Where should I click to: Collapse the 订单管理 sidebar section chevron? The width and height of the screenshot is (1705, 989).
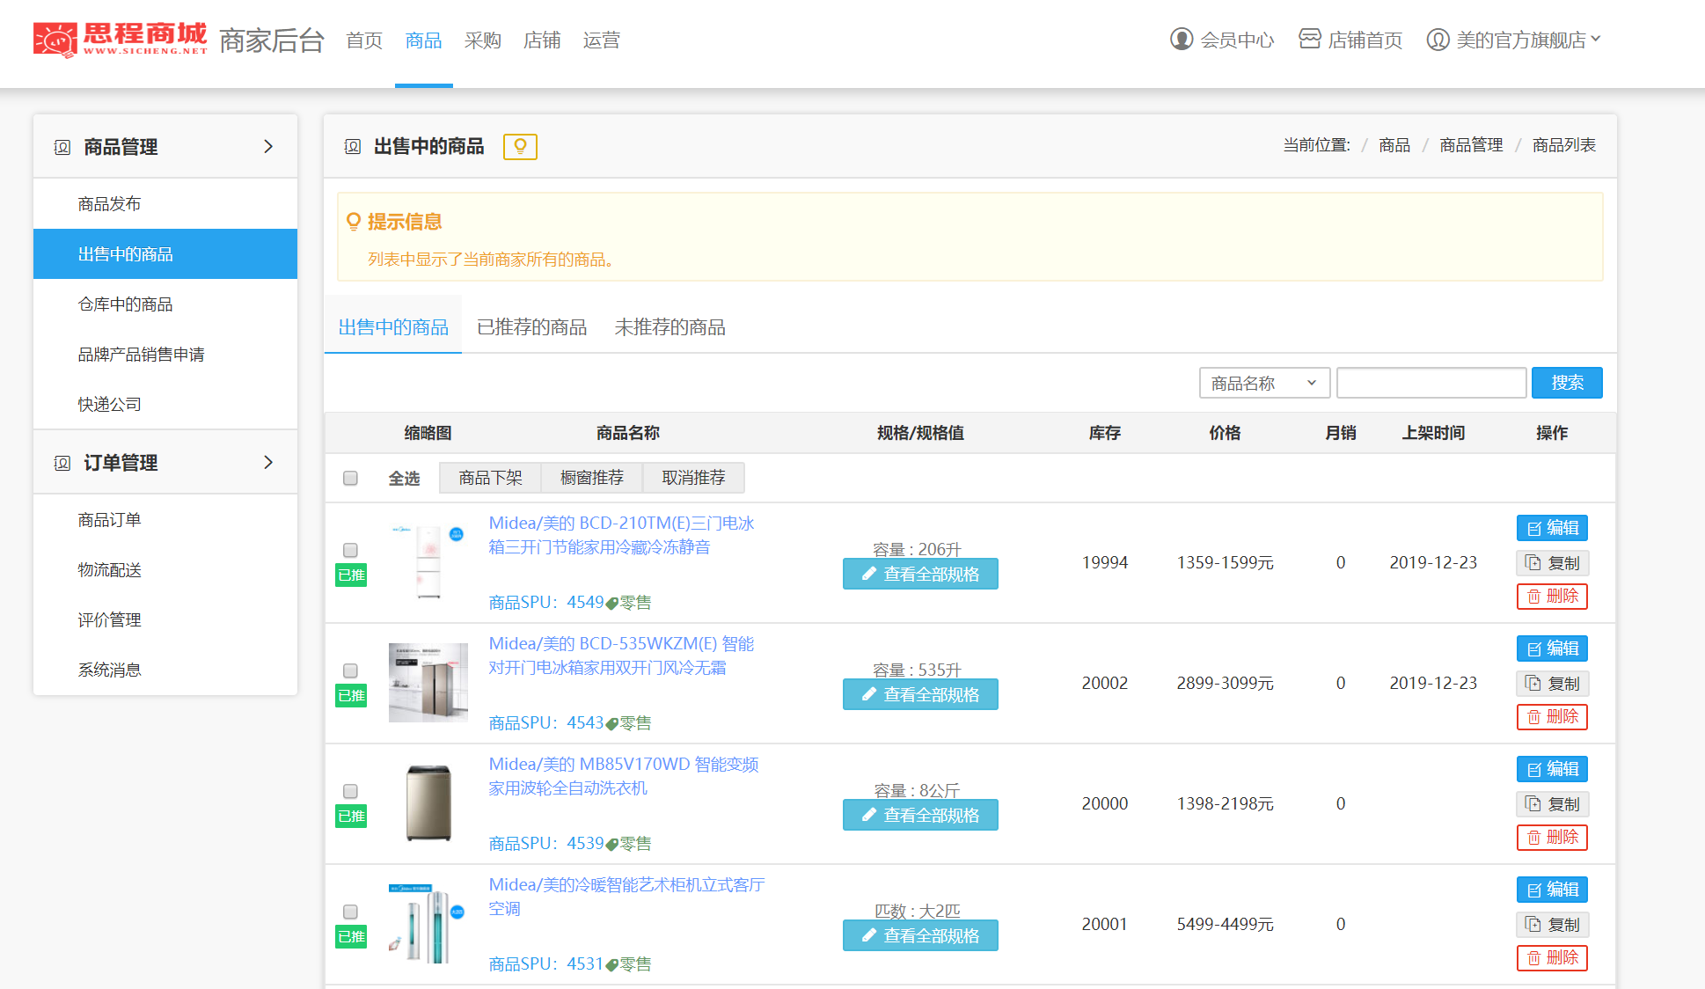pos(268,462)
